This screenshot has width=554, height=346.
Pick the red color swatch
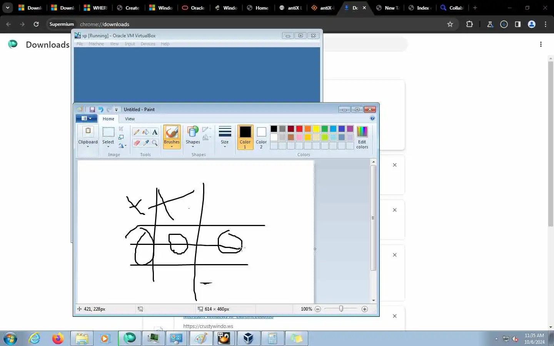(x=299, y=129)
